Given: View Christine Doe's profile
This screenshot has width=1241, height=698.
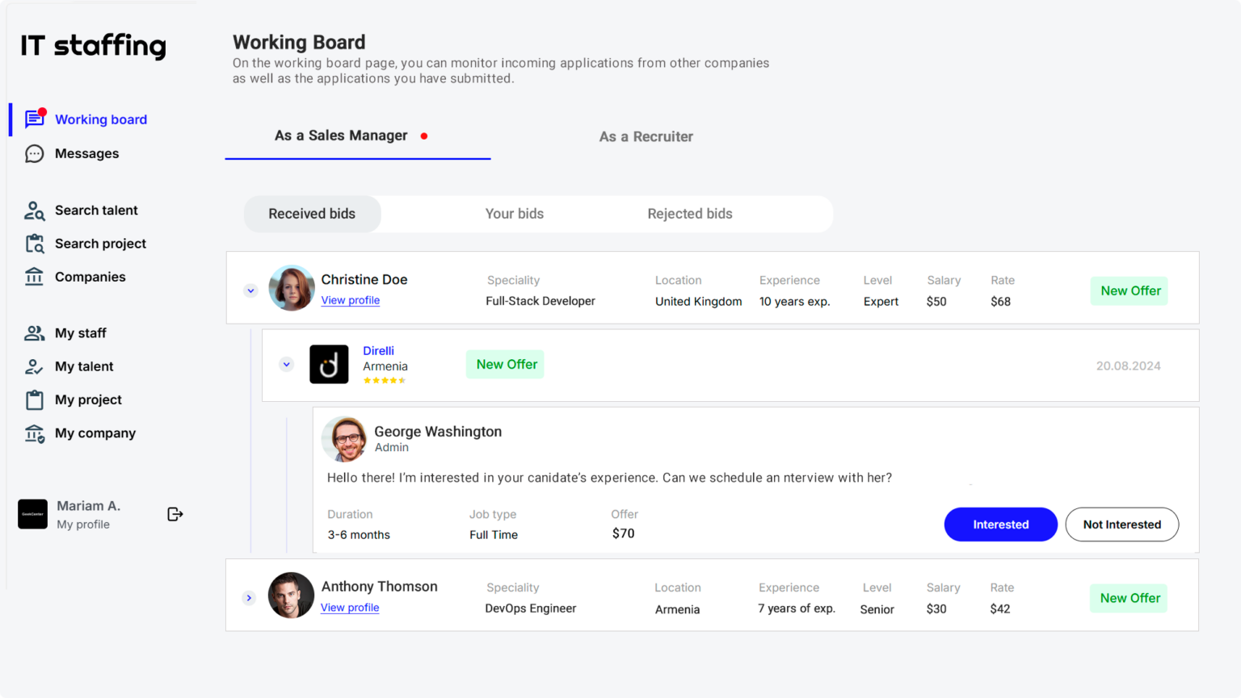Looking at the screenshot, I should click(350, 299).
